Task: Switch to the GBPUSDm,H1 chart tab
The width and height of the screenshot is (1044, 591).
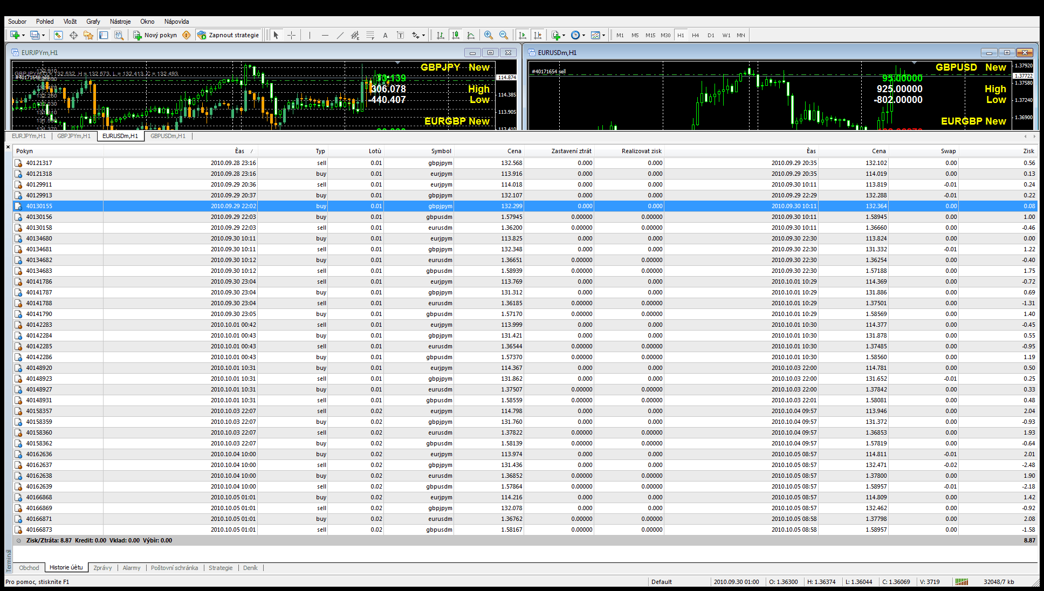Action: coord(168,136)
